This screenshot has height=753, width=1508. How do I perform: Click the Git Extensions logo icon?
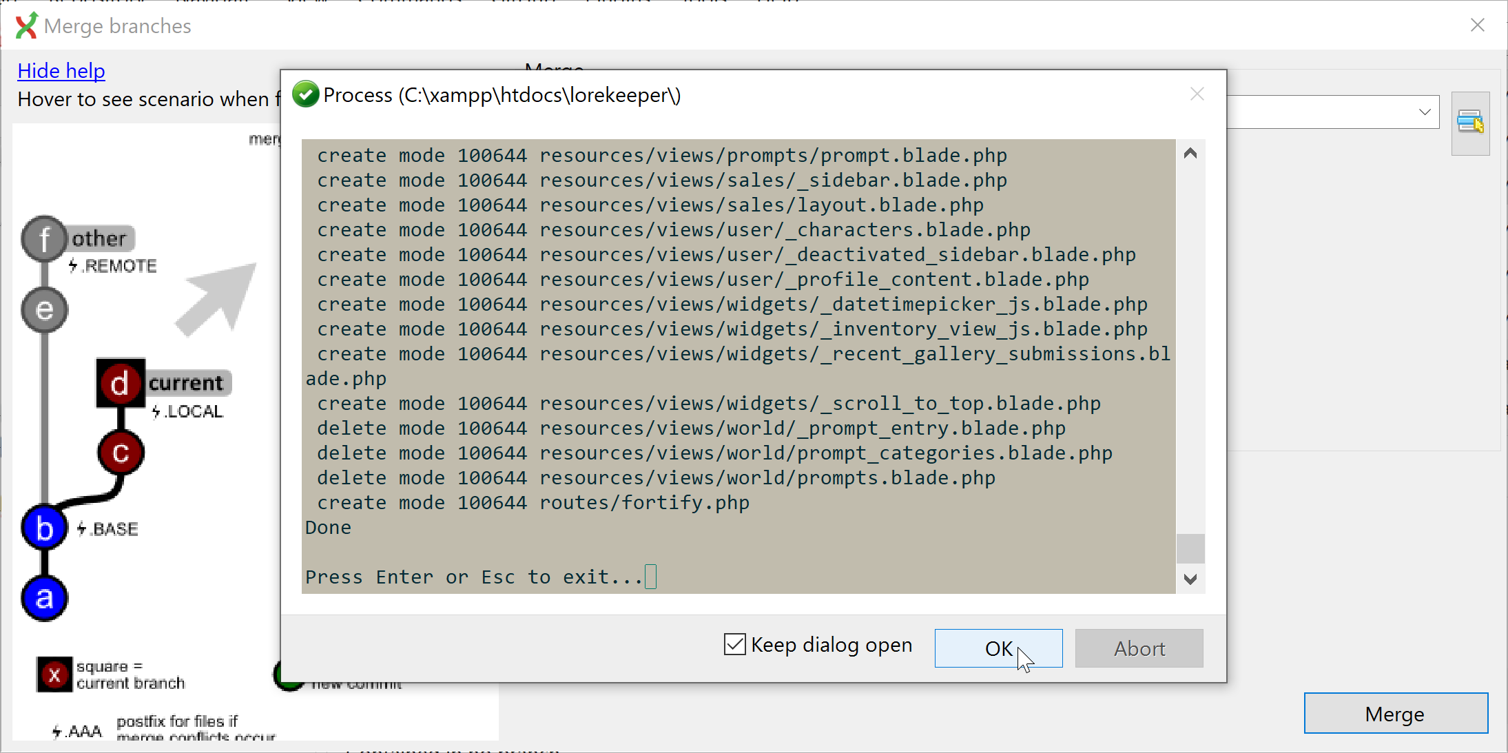click(x=26, y=25)
